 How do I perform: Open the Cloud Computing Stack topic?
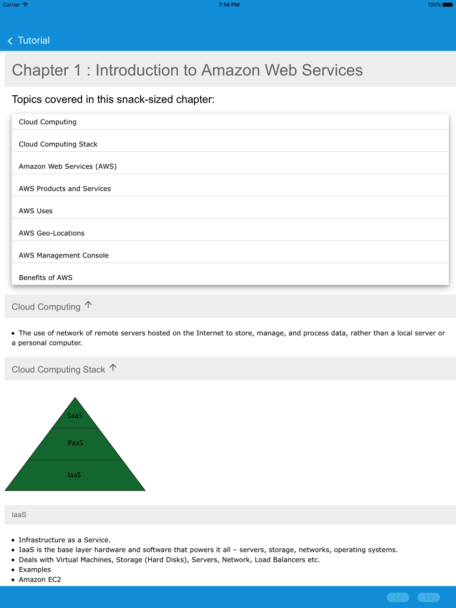coord(58,144)
